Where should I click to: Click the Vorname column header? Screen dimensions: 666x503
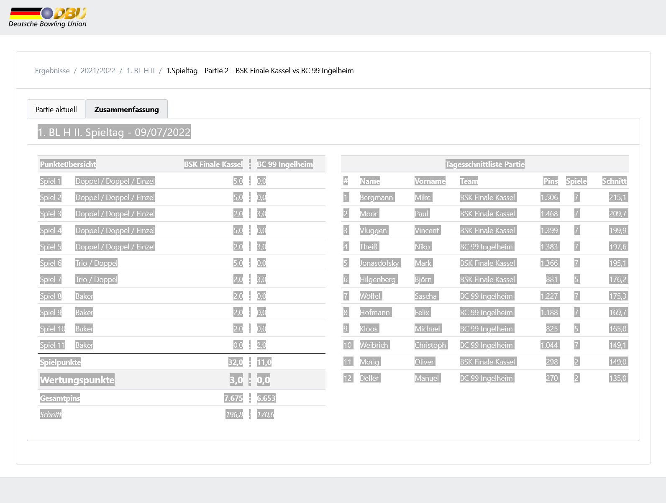(x=430, y=181)
